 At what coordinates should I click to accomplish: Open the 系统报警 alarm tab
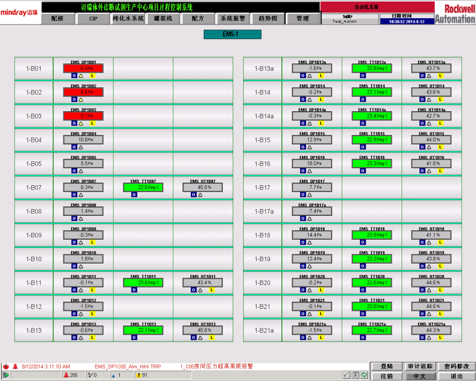coord(233,19)
